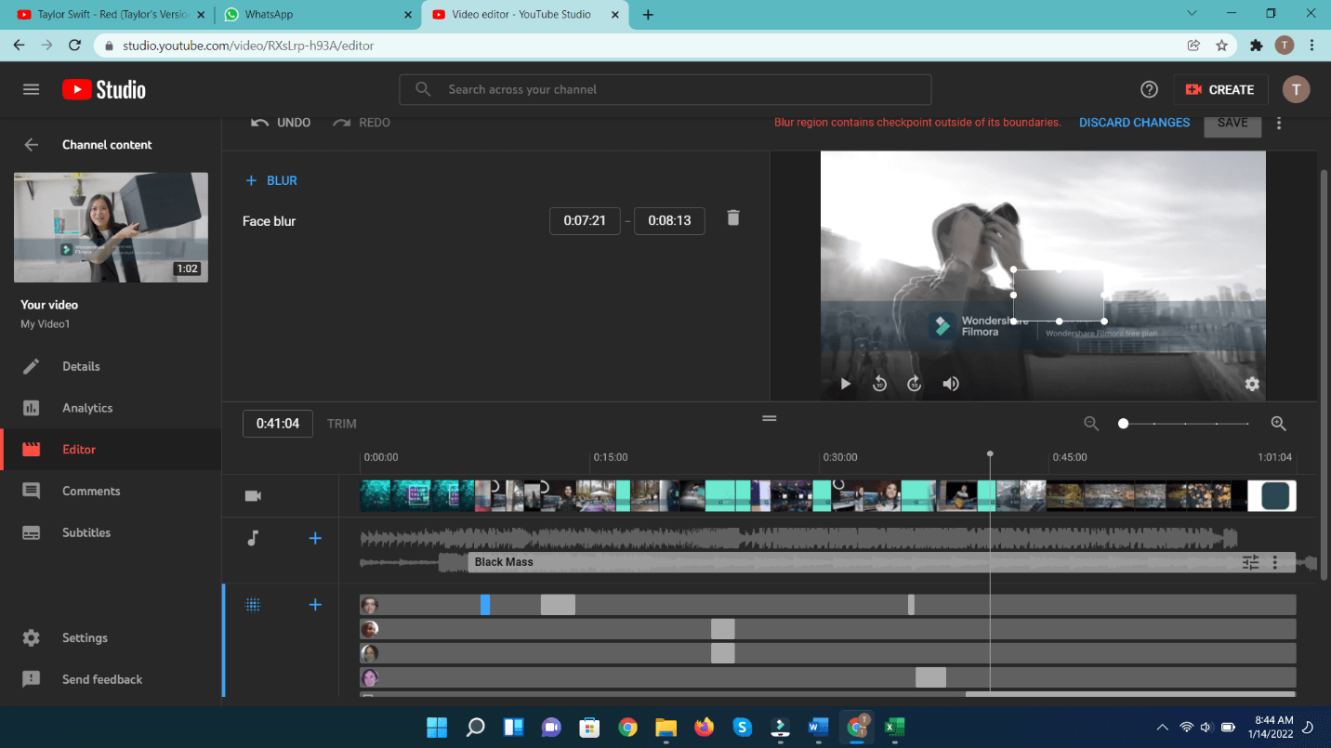Viewport: 1331px width, 748px height.
Task: Open the Chrome tab search dropdown
Action: tap(1193, 14)
